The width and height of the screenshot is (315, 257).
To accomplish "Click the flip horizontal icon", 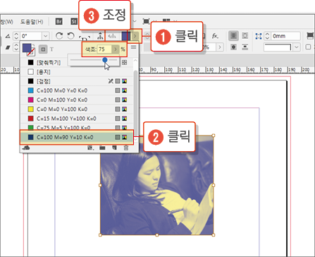I will point(113,36).
